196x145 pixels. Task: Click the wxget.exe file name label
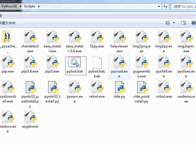30,126
